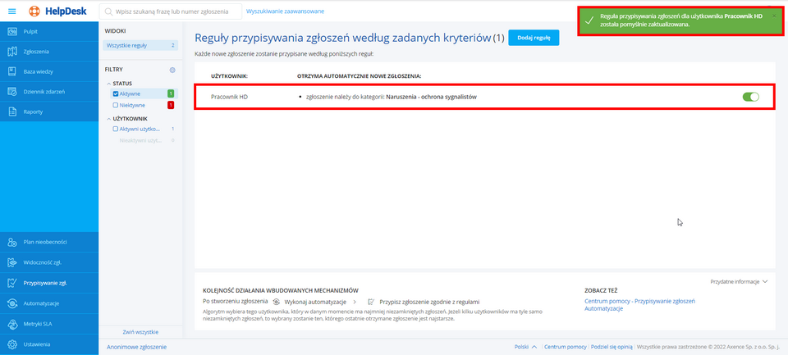Open the Polski language dropdown
788x355 pixels.
tap(525, 348)
